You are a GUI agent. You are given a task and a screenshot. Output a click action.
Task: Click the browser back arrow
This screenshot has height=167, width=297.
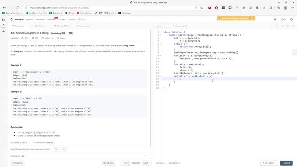pos(4,8)
